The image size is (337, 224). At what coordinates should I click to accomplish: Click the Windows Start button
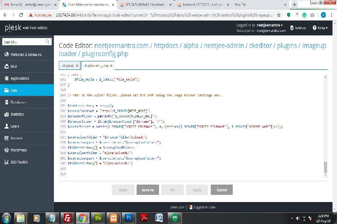6,218
